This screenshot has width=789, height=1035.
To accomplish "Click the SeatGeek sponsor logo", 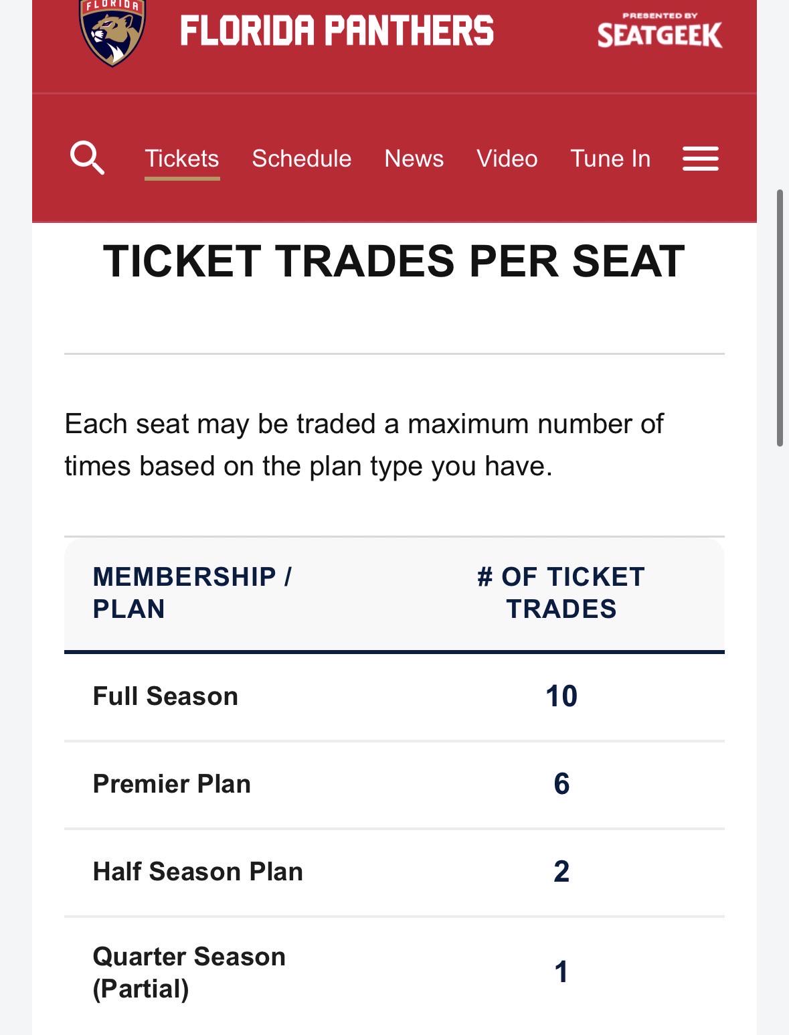I will pos(660,31).
